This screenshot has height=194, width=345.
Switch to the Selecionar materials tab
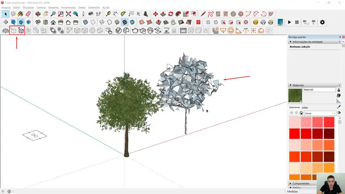coord(294,107)
